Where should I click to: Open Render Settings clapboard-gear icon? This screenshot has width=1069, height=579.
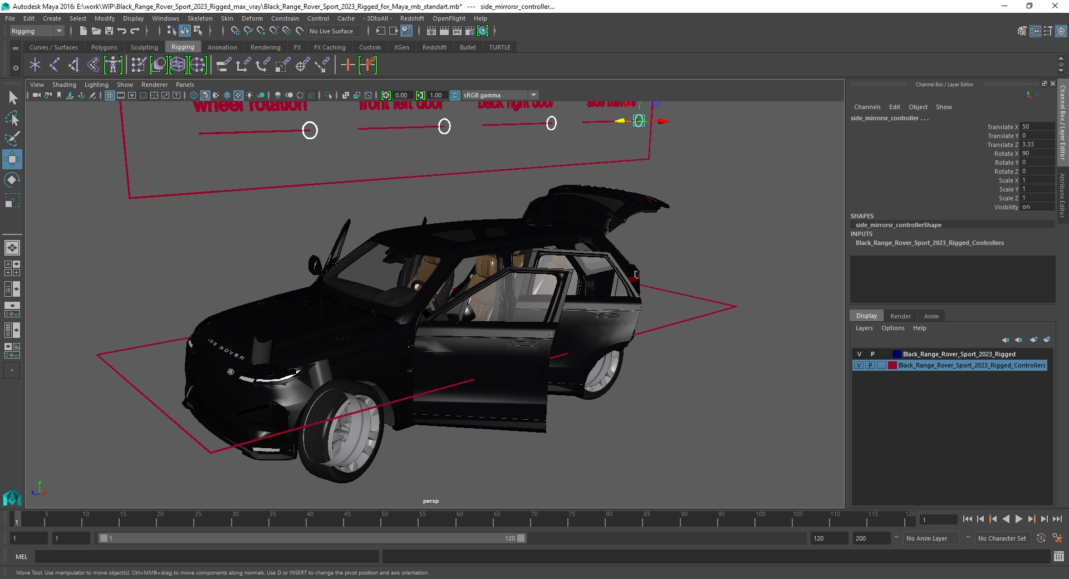pos(470,31)
